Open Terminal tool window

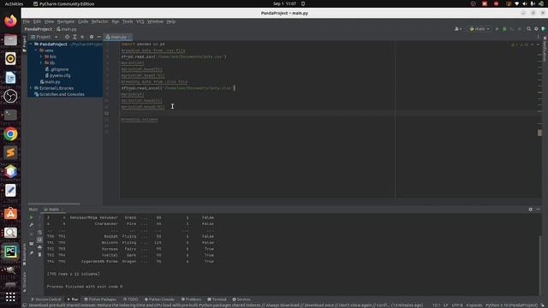click(x=217, y=299)
